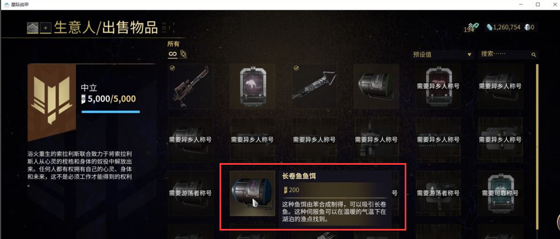Image resolution: width=560 pixels, height=239 pixels.
Task: Select the rat container item tile
Action: click(252, 87)
